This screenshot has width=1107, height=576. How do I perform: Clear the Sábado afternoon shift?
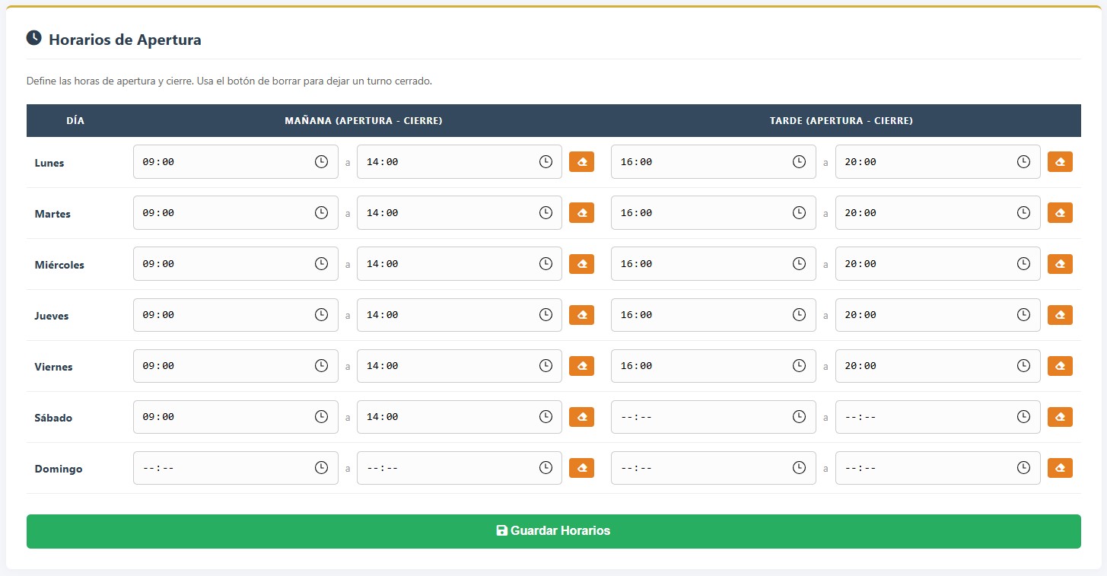click(x=1060, y=416)
